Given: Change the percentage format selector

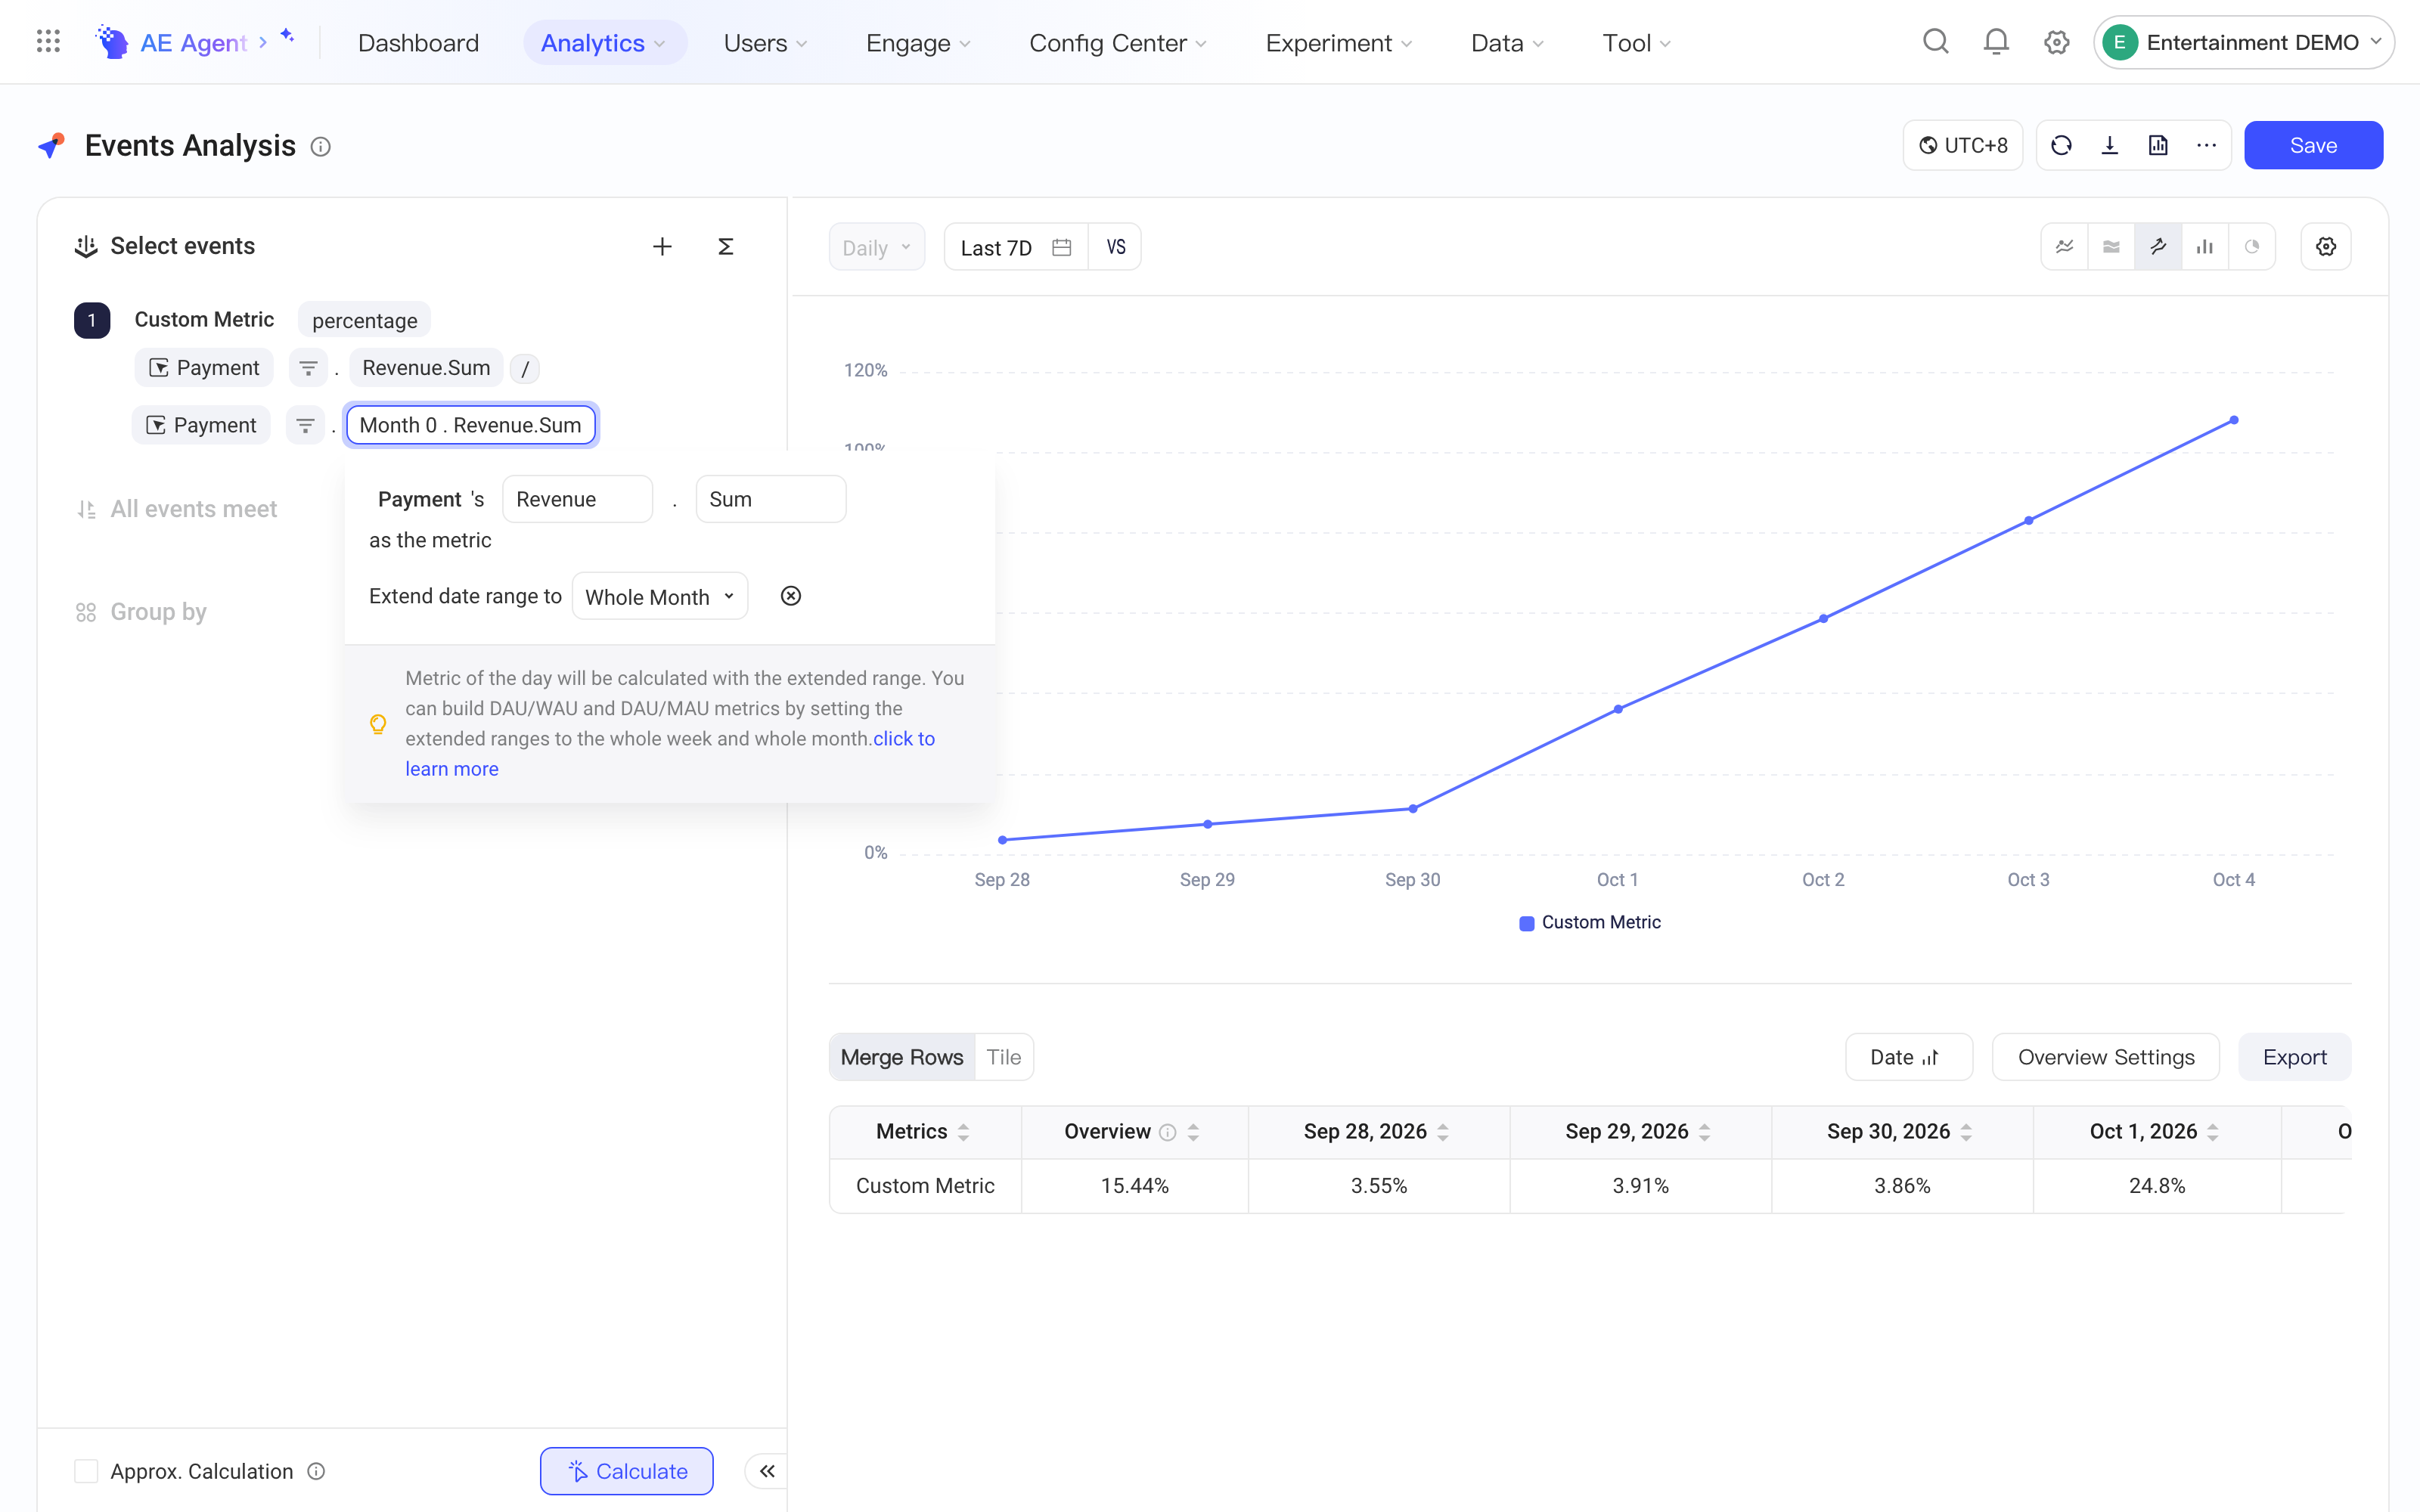Looking at the screenshot, I should pyautogui.click(x=364, y=320).
